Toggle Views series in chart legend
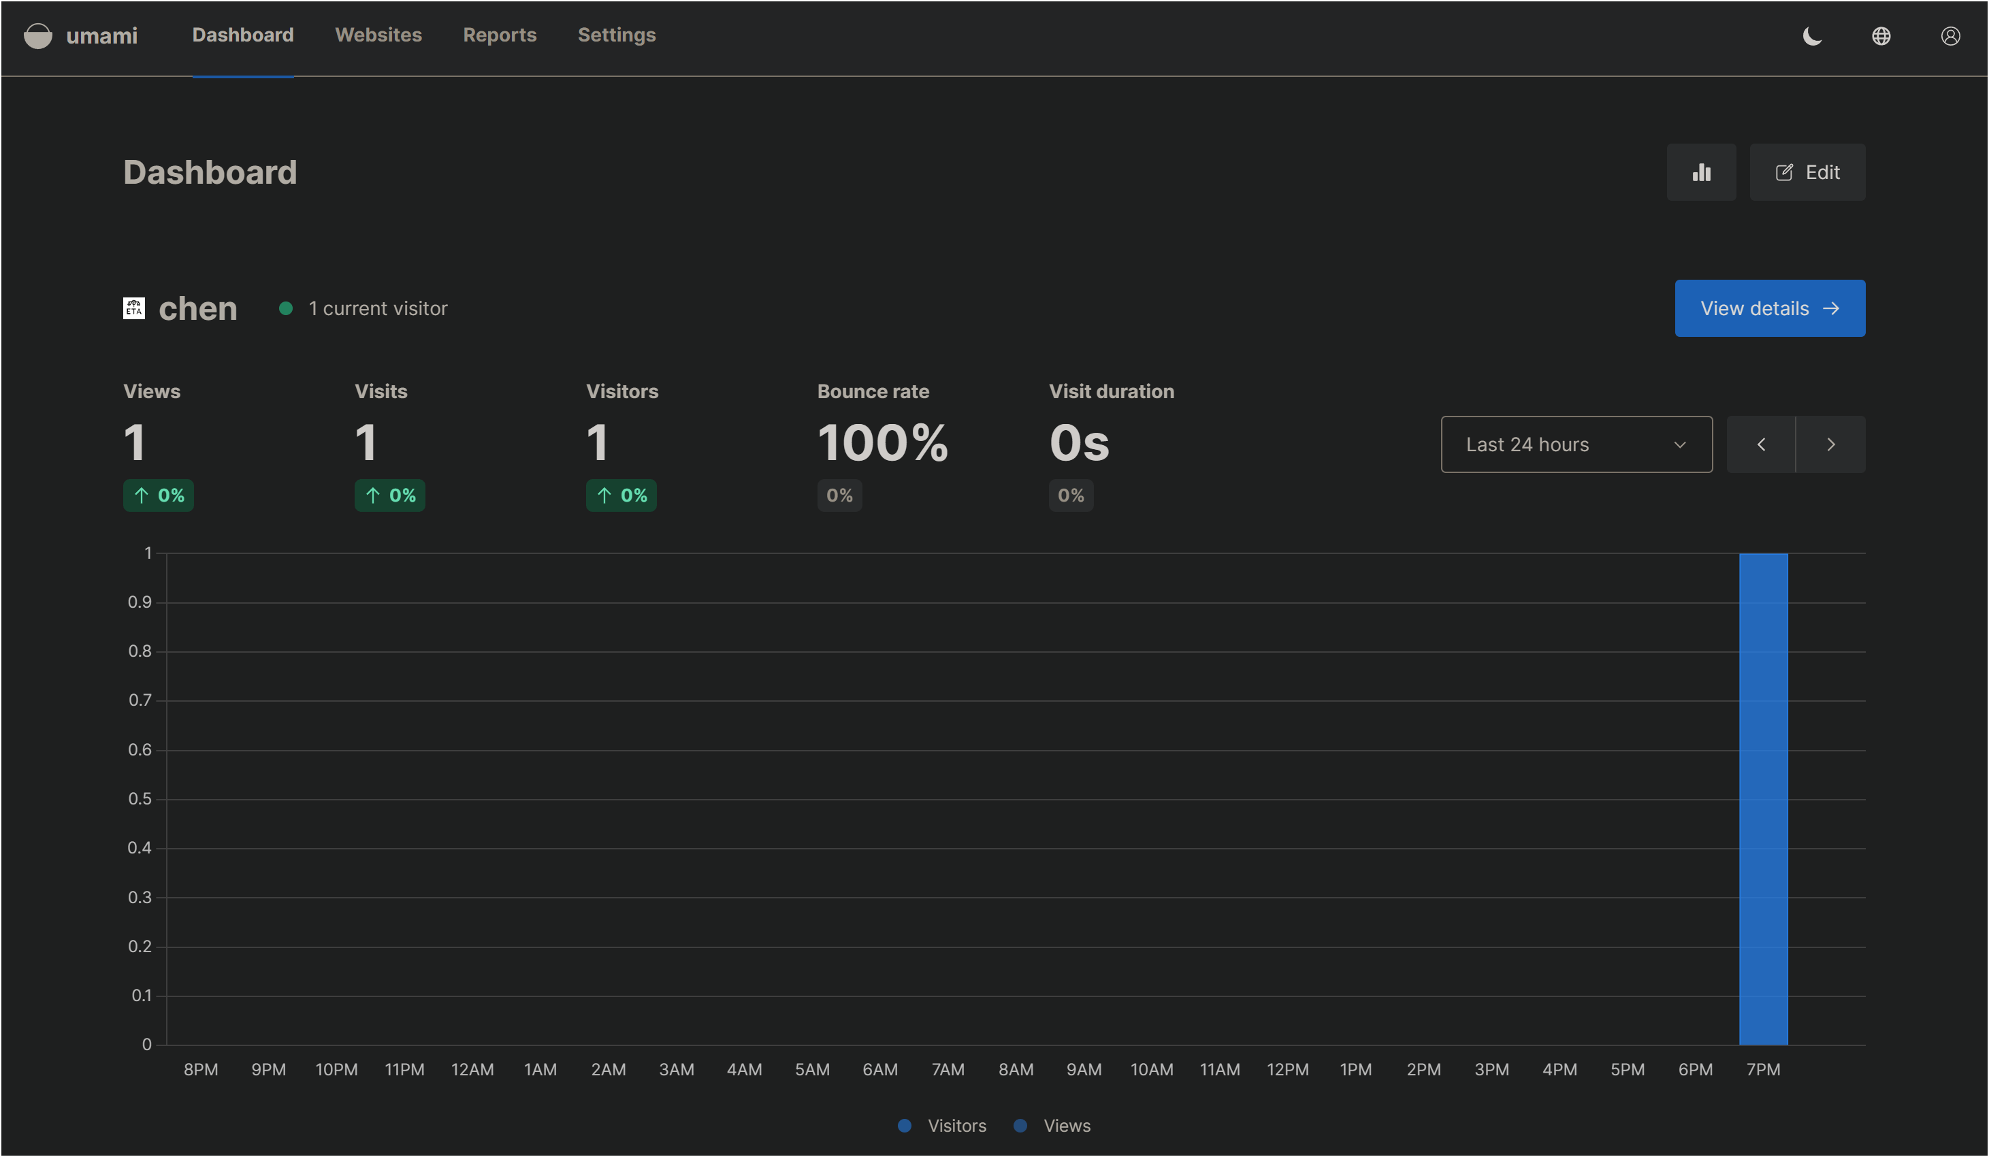Screen dimensions: 1989x1157 1053,1126
